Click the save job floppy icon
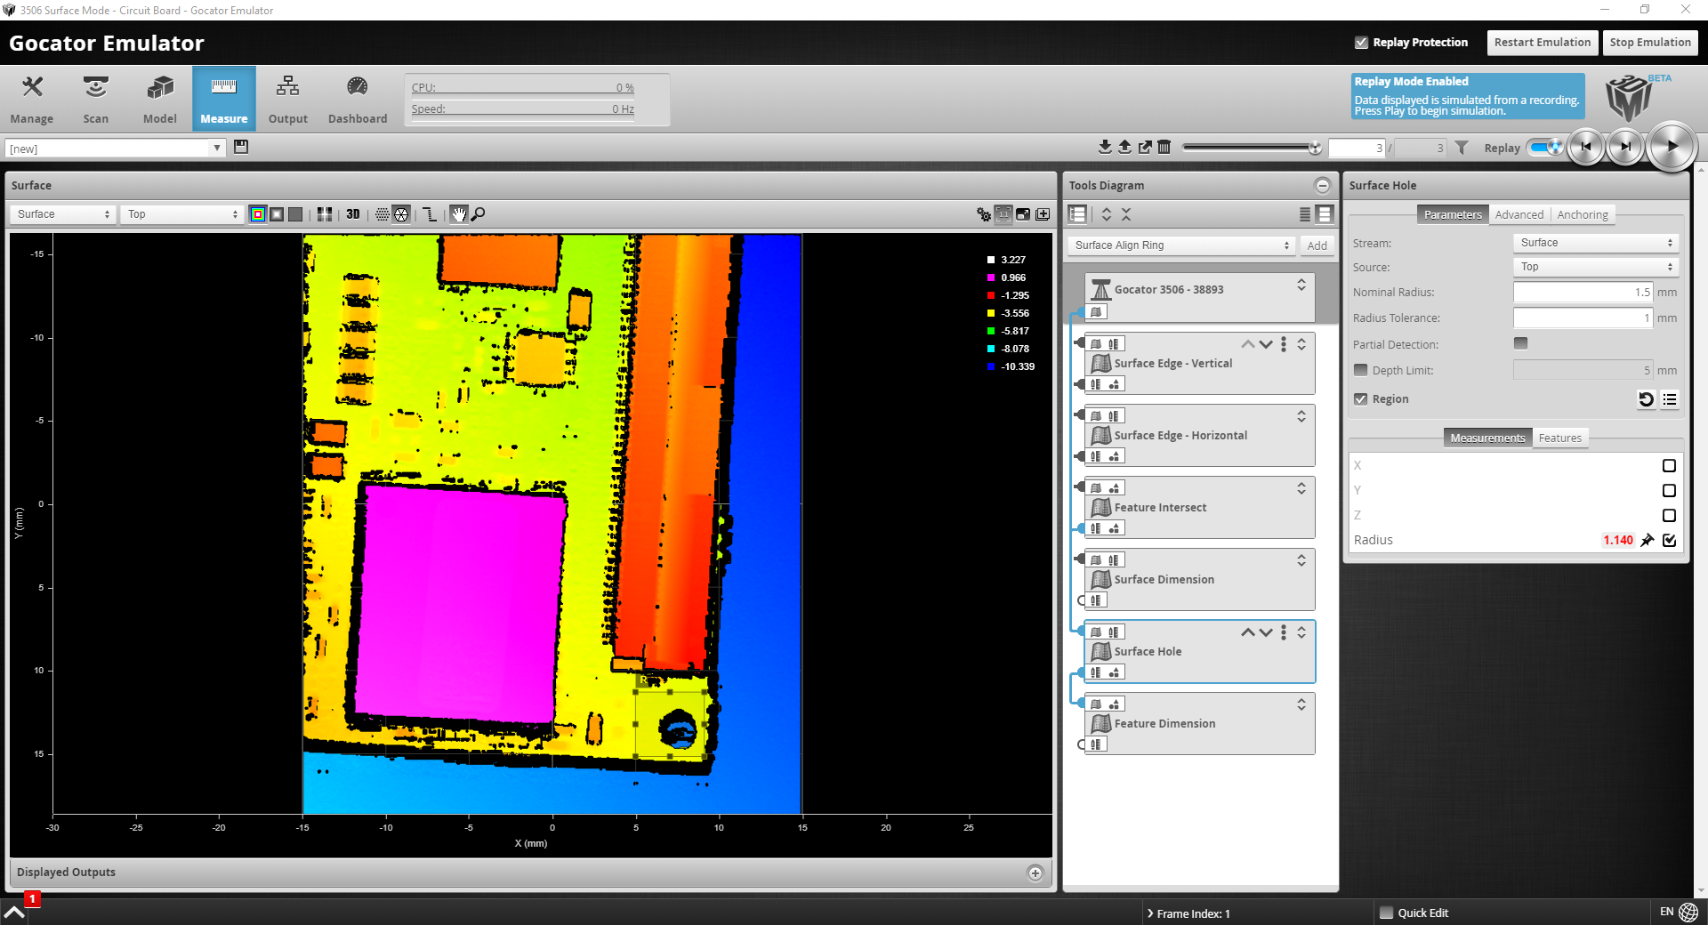This screenshot has width=1708, height=925. [241, 148]
